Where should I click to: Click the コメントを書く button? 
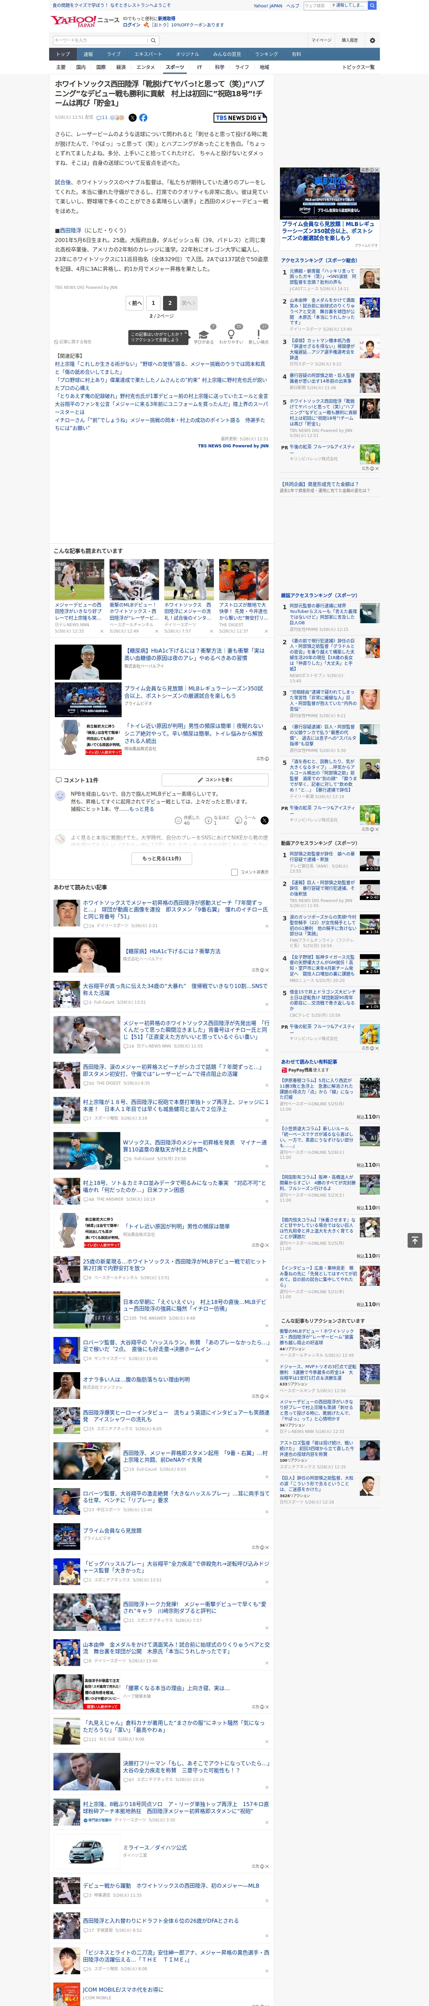pos(215,780)
